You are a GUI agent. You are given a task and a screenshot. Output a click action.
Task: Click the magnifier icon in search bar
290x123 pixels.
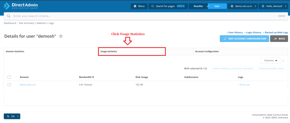click(9, 16)
